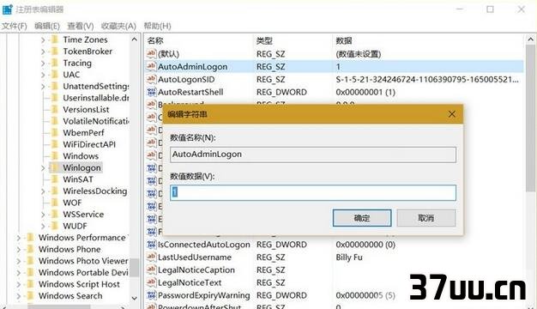This screenshot has width=537, height=309.
Task: Select the Time Zones folder icon
Action: click(54, 39)
